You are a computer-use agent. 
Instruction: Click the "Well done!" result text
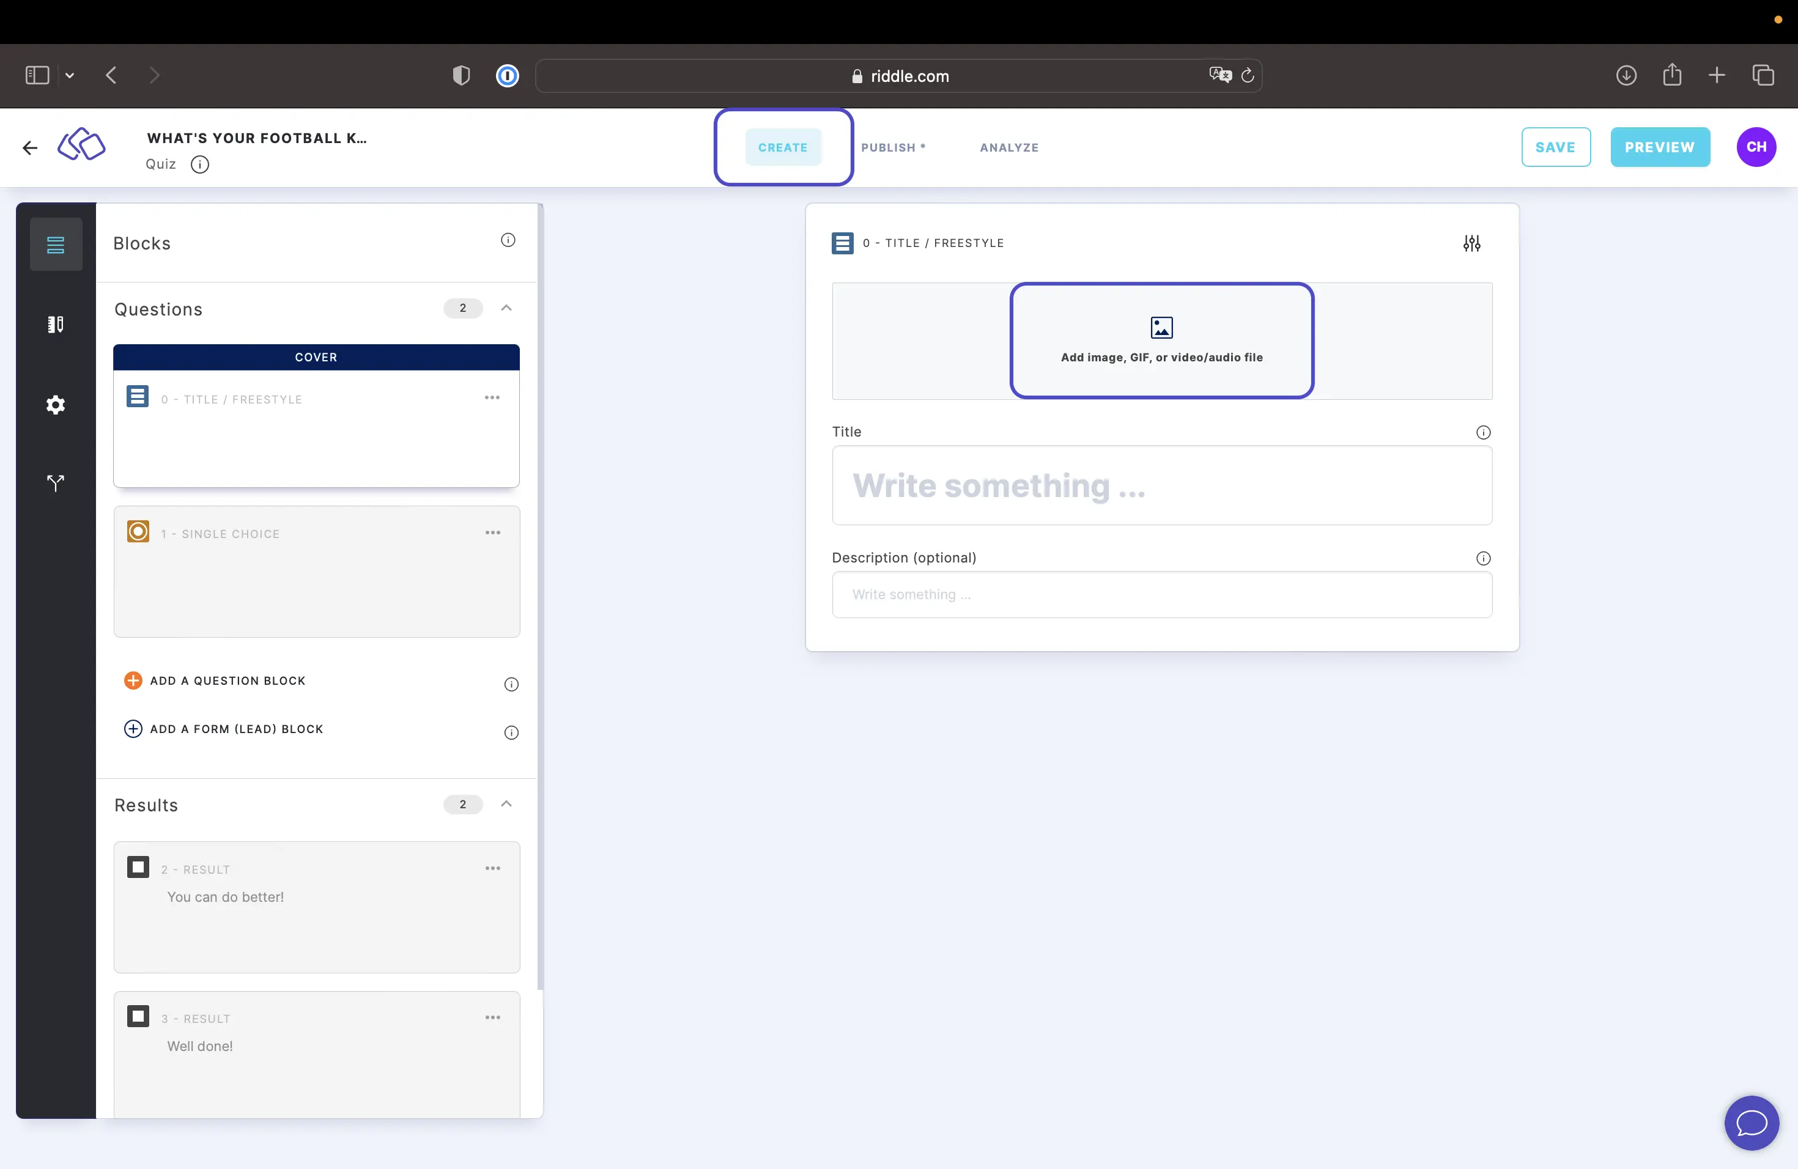pos(199,1047)
